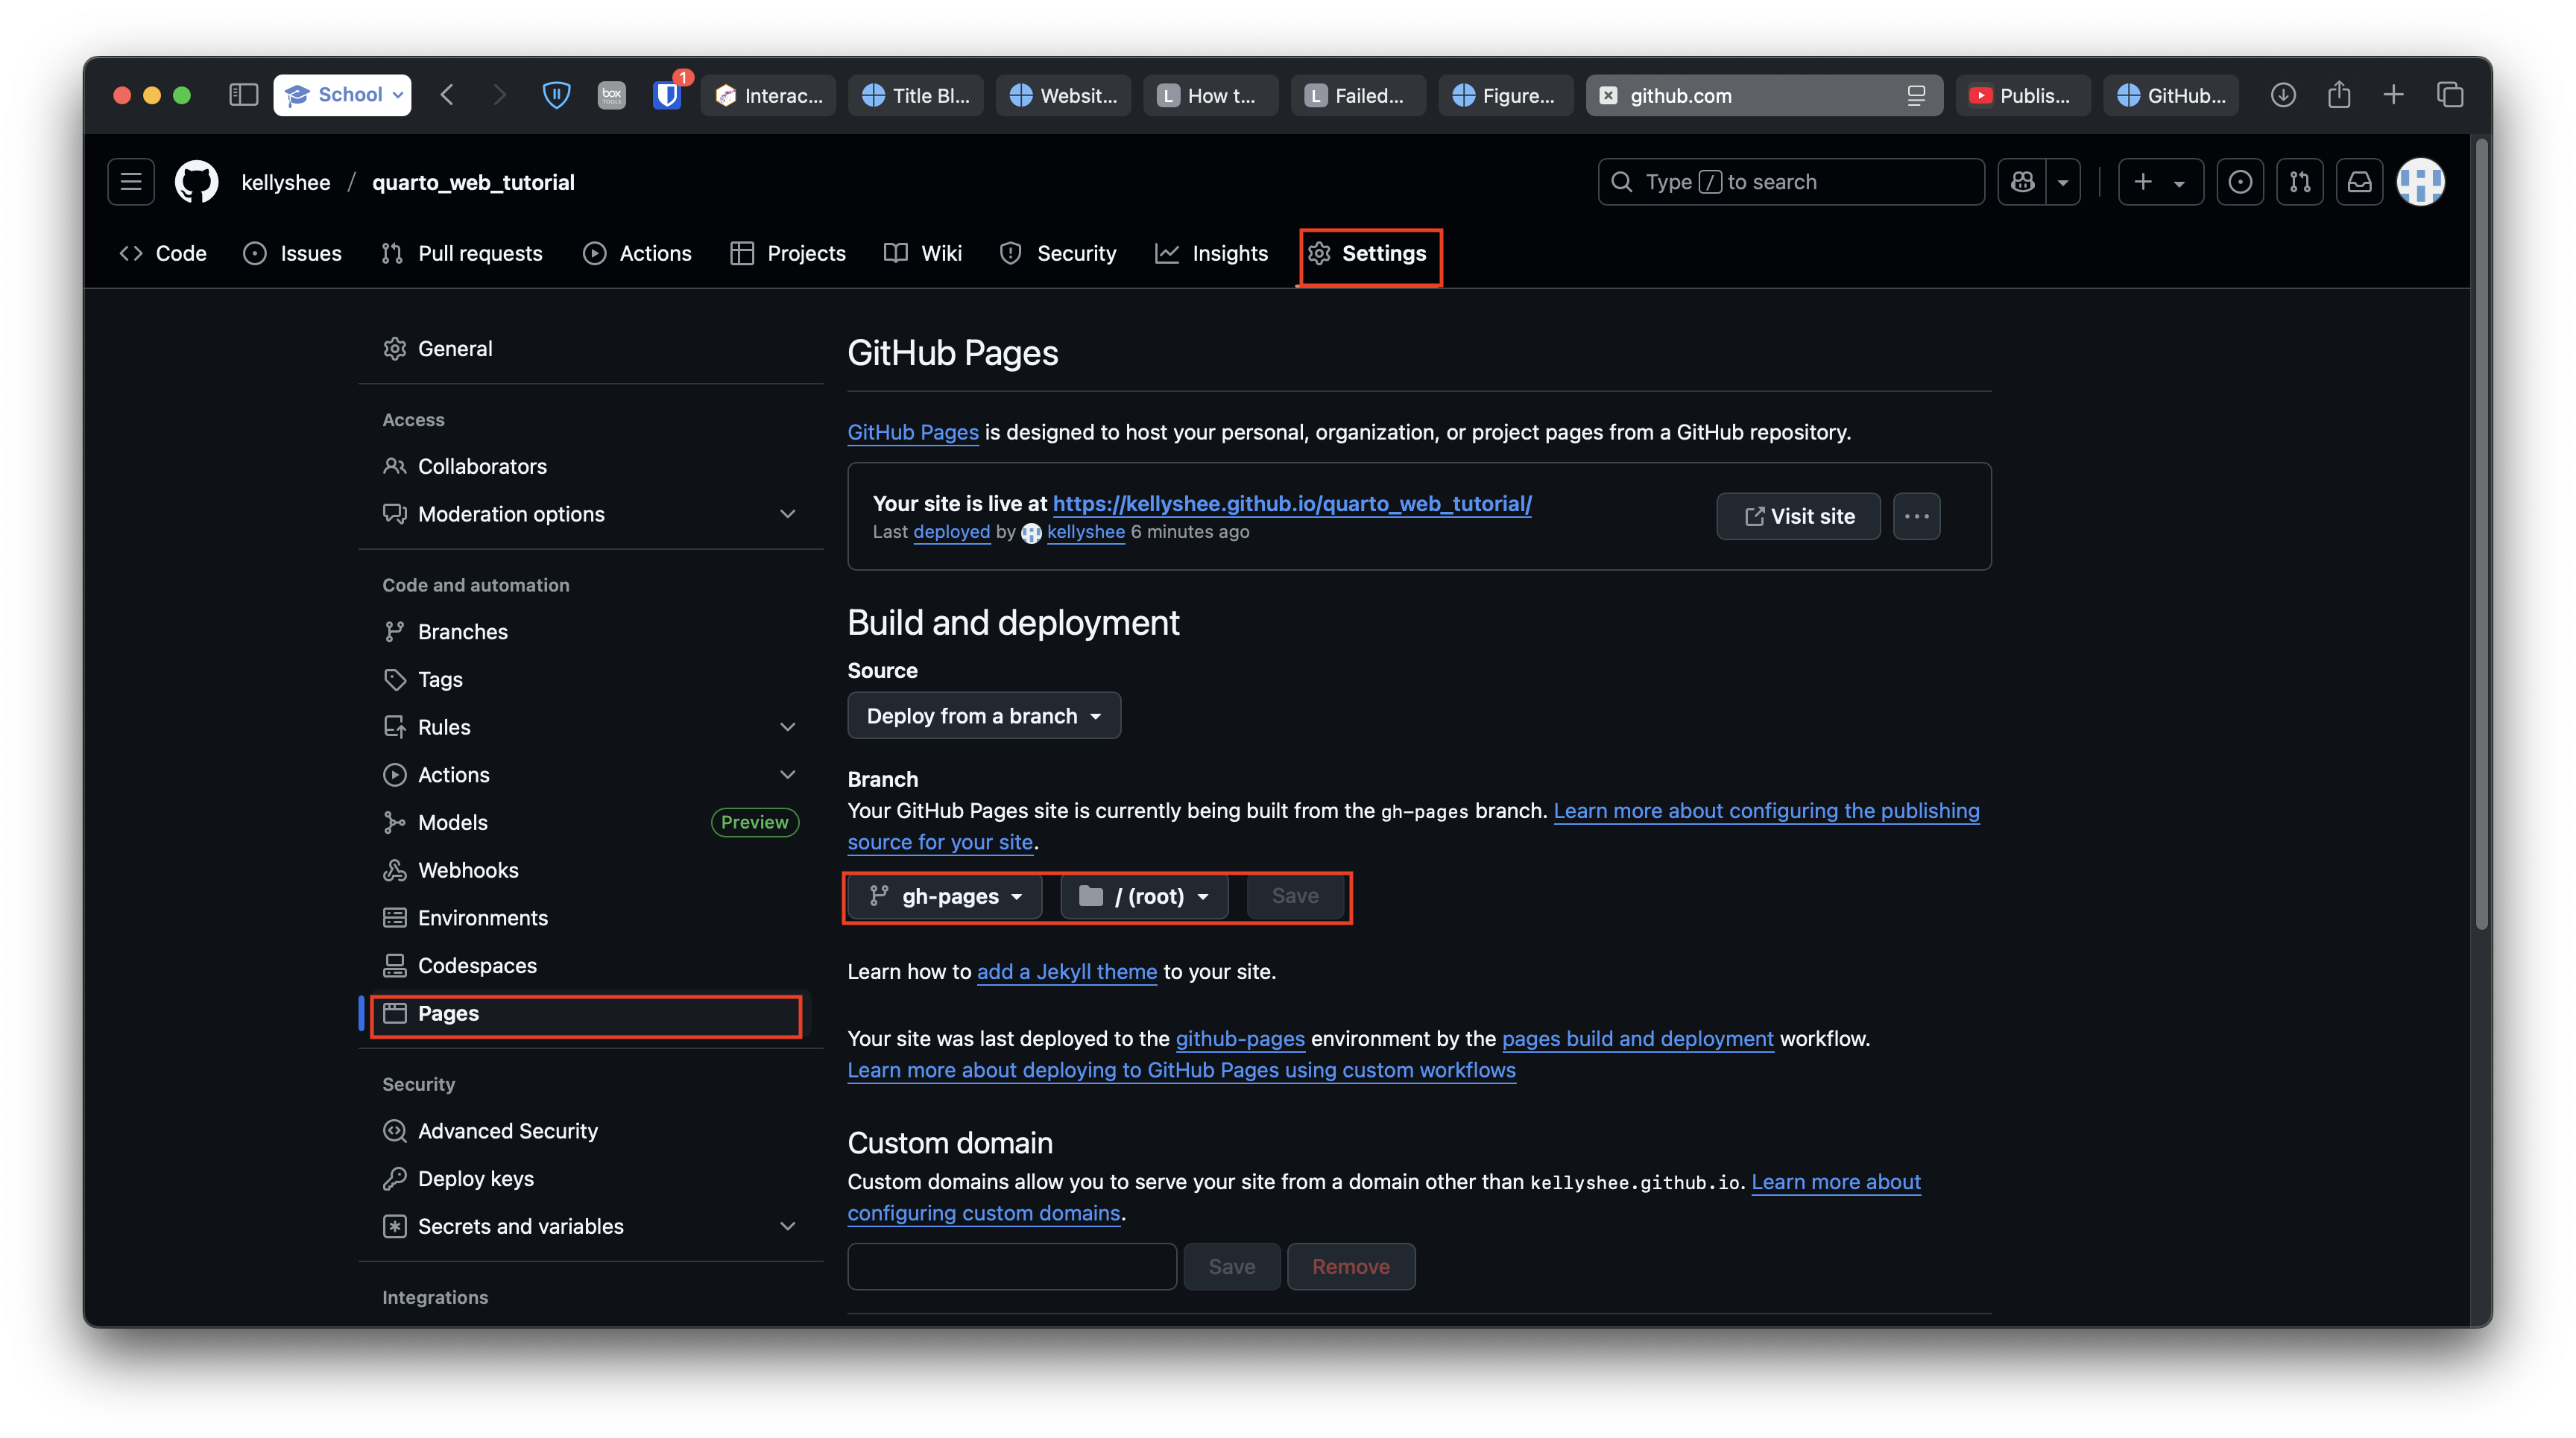Open the create new plus menu
Viewport: 2576px width, 1438px height.
(2161, 182)
